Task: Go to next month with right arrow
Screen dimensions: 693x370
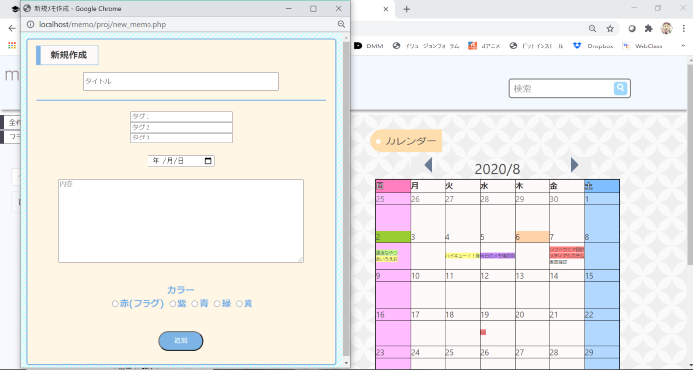Action: pos(574,165)
